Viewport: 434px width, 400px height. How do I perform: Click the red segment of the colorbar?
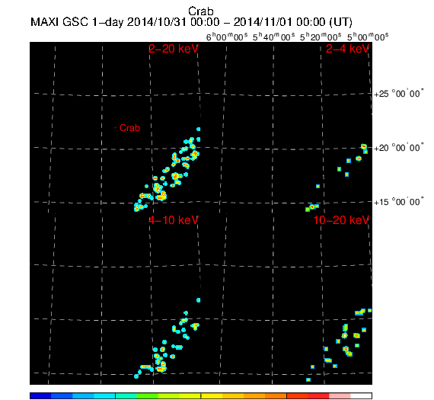point(318,396)
